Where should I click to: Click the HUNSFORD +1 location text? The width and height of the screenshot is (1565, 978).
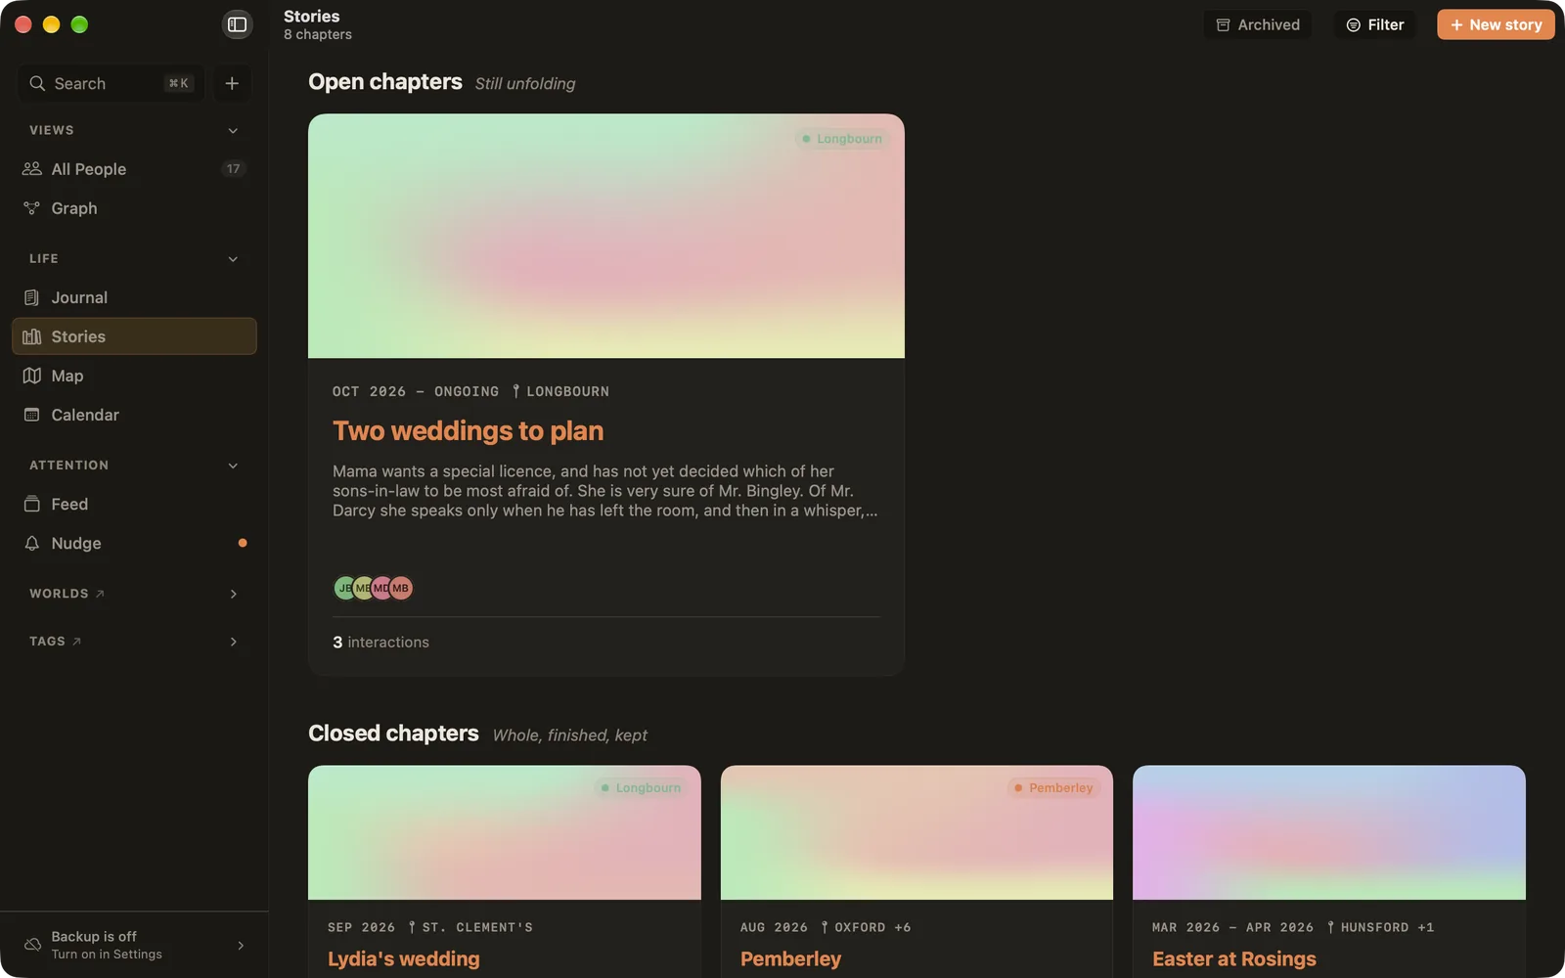(x=1387, y=927)
